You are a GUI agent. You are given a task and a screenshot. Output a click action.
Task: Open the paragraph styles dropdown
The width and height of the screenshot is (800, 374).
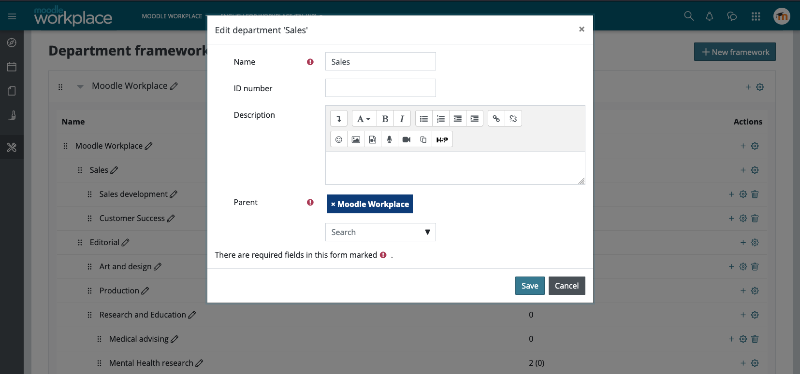click(364, 119)
